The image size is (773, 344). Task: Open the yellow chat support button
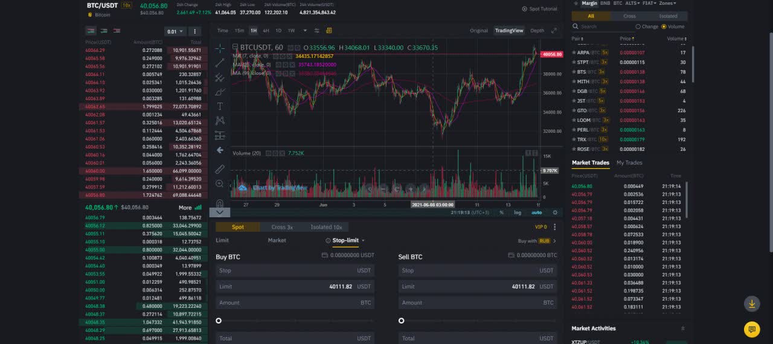click(x=752, y=329)
